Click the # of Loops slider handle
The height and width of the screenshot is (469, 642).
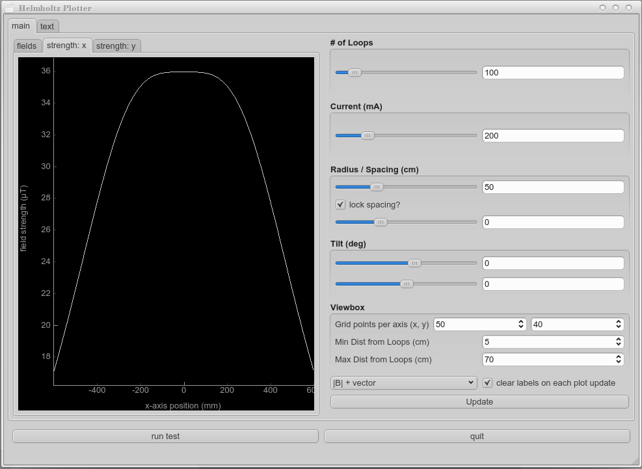coord(354,73)
